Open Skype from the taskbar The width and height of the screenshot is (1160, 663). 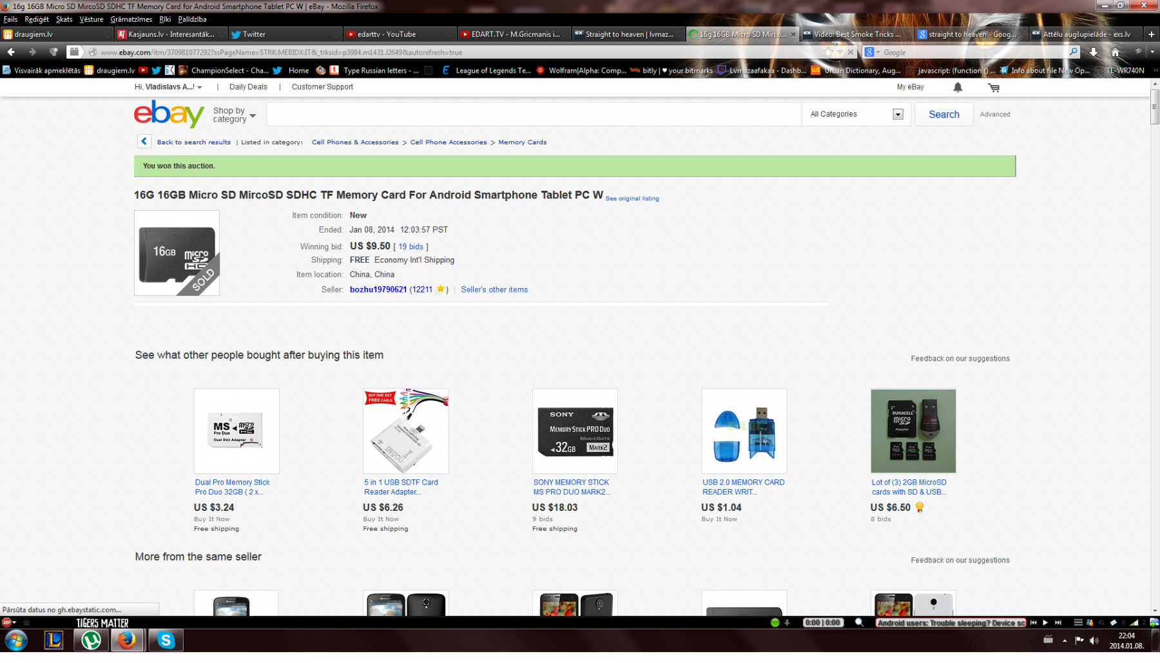(x=166, y=640)
